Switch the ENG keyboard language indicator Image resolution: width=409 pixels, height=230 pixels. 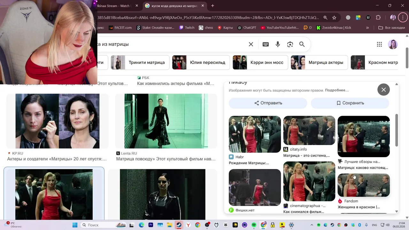click(x=374, y=225)
